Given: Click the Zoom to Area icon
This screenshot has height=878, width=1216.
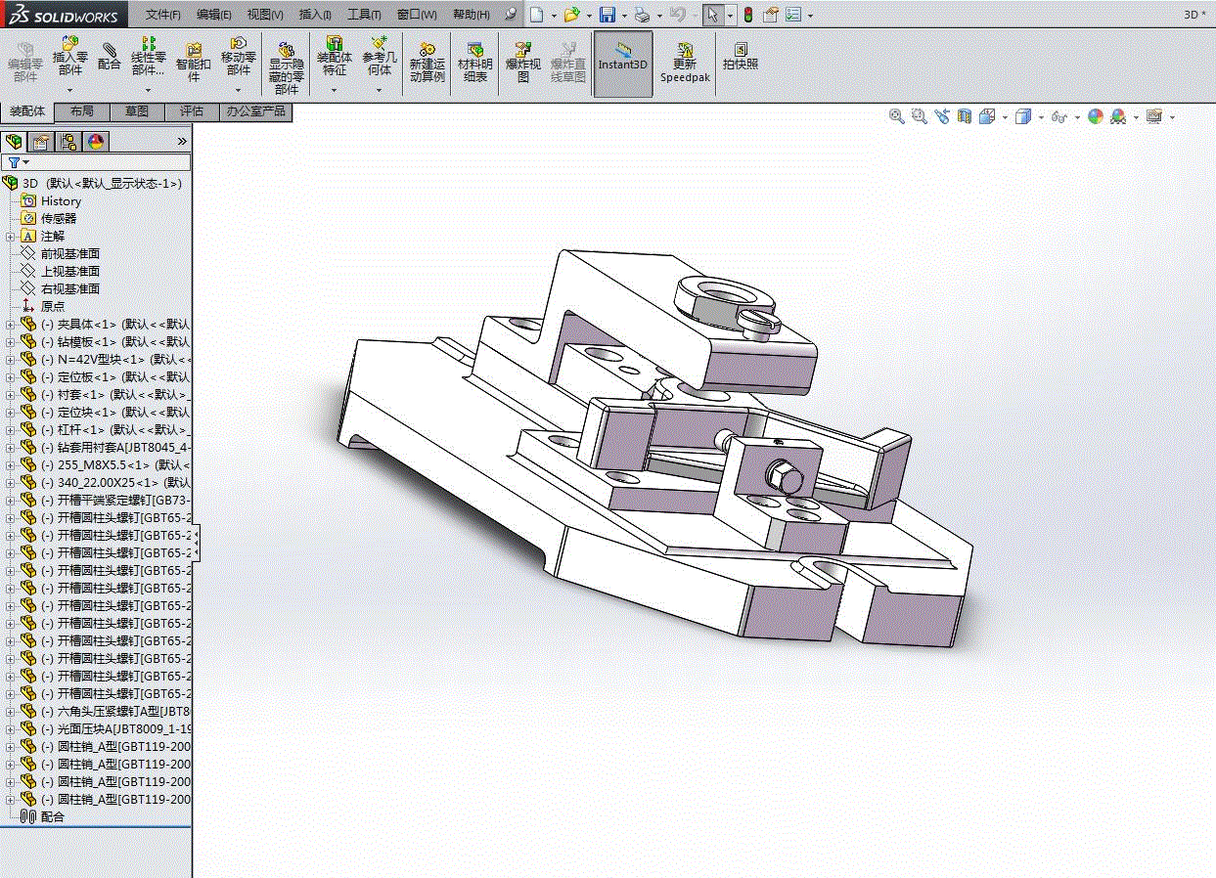Looking at the screenshot, I should [919, 116].
